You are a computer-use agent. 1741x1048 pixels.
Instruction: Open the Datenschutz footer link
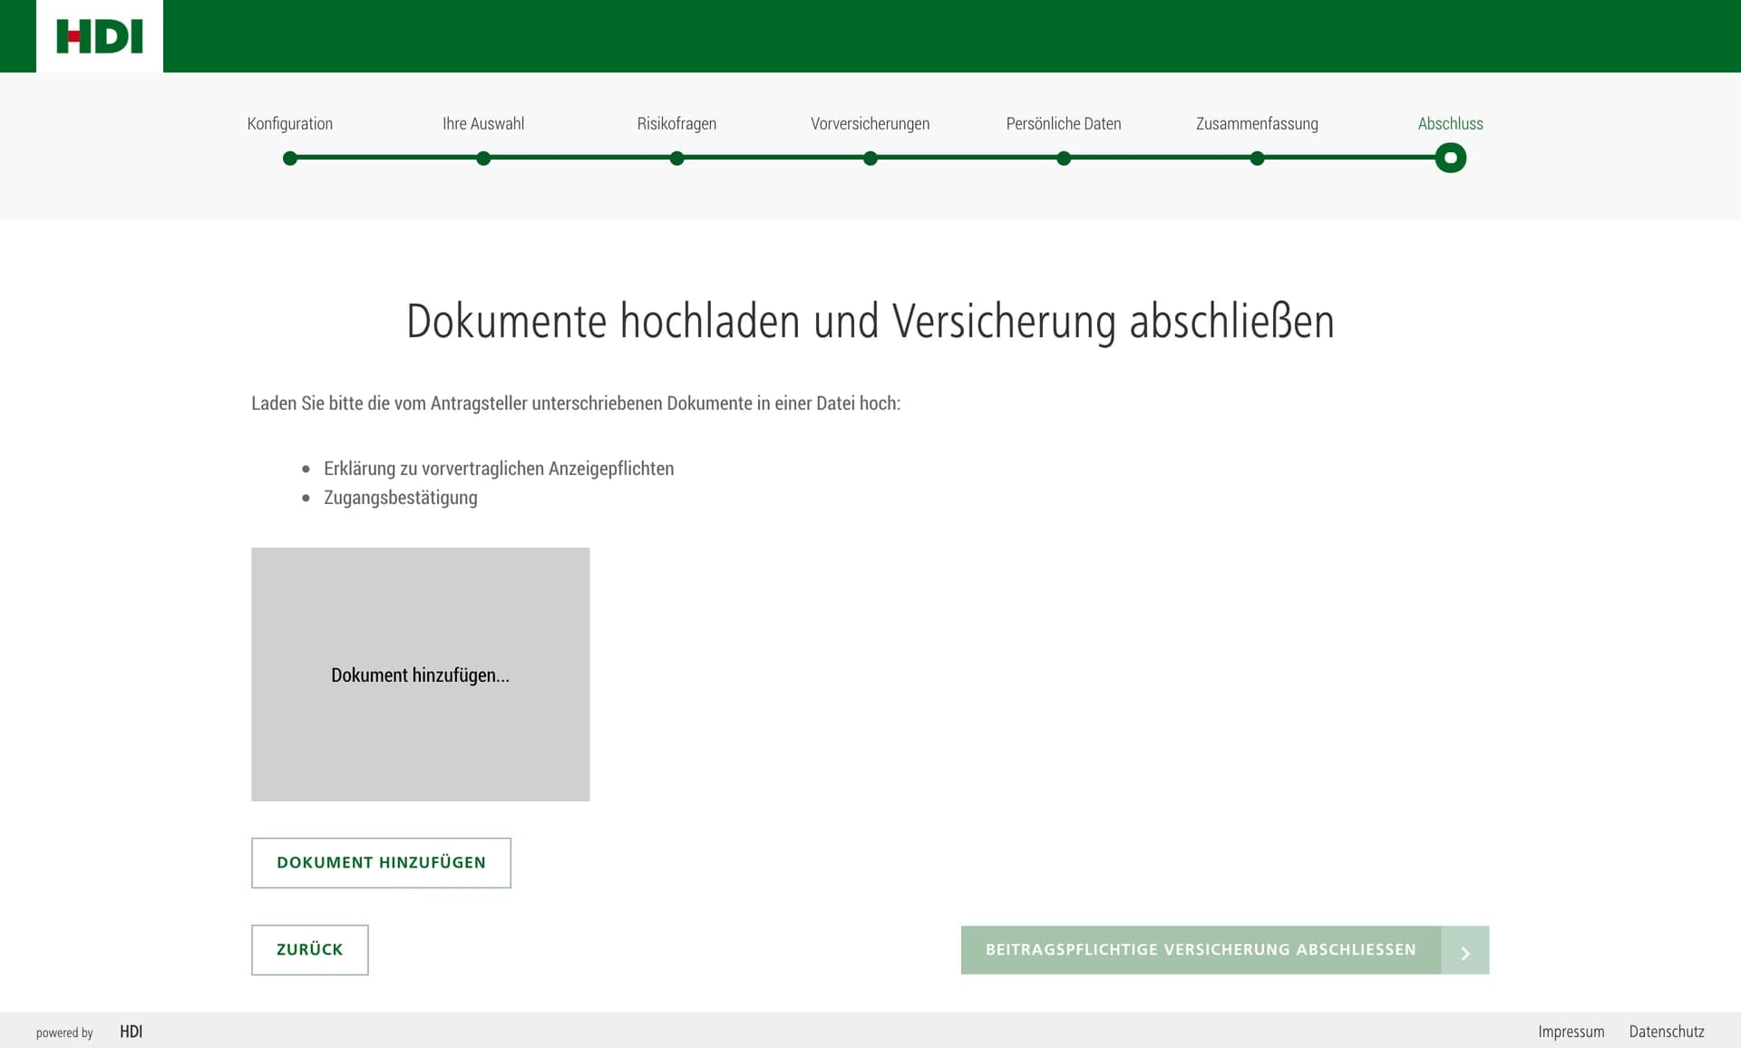(1667, 1032)
